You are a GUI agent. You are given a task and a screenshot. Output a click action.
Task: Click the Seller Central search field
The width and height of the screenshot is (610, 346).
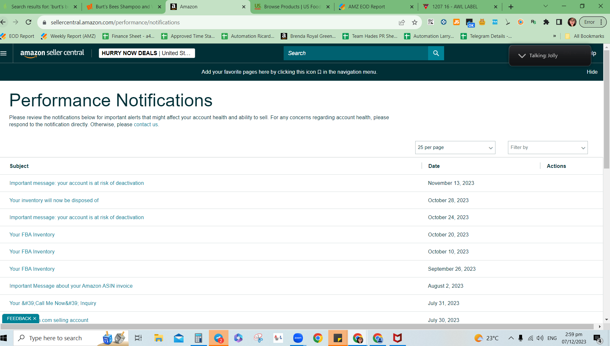(356, 53)
